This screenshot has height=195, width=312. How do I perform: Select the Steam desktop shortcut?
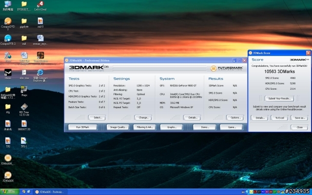[x=8, y=74]
